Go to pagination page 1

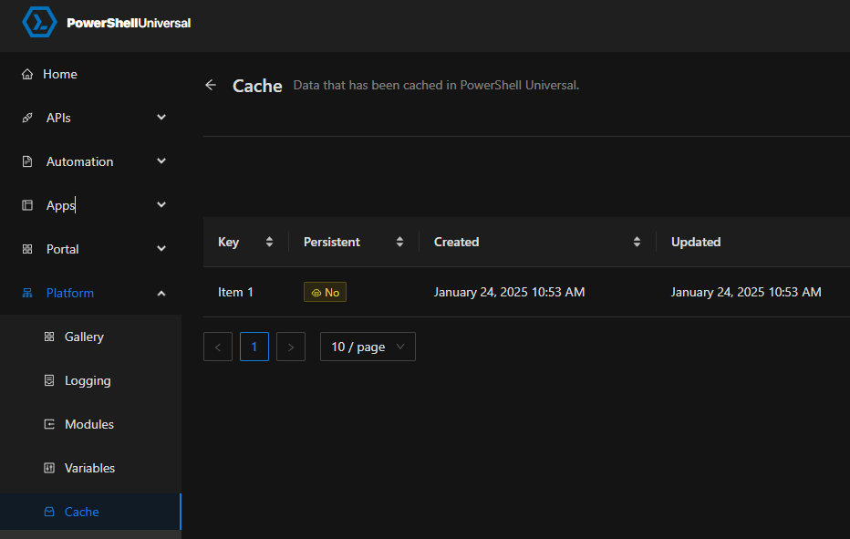[254, 347]
